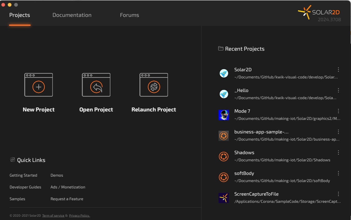Open options menu for _Hello project
The image size is (351, 220).
coord(338,90)
